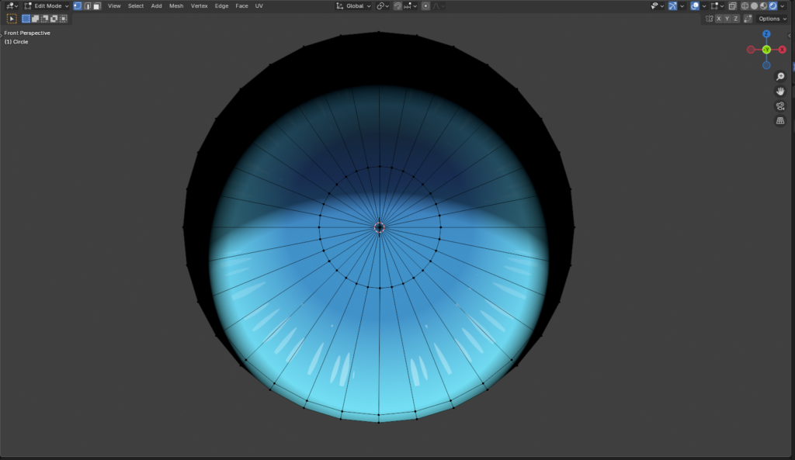
Task: Open object types visibility popover
Action: tap(658, 6)
